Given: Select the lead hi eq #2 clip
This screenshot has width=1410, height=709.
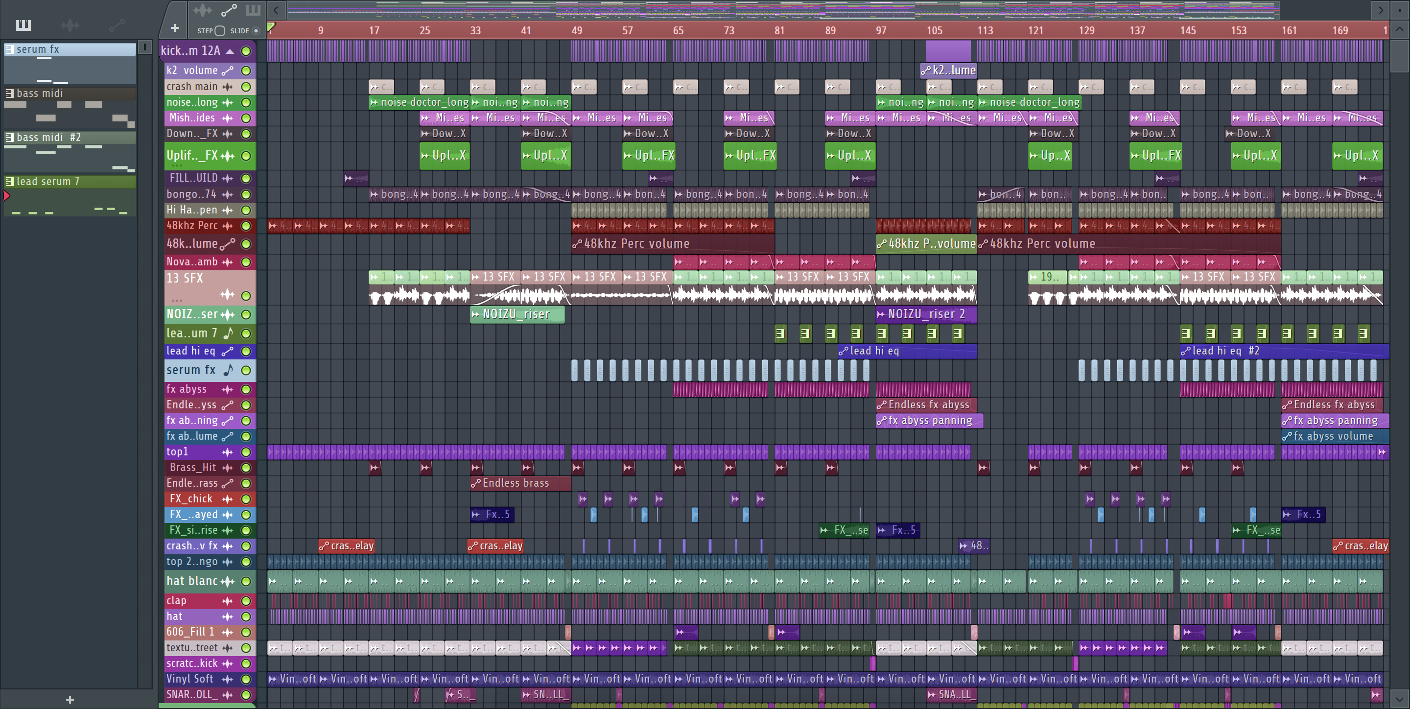Looking at the screenshot, I should pos(1284,352).
